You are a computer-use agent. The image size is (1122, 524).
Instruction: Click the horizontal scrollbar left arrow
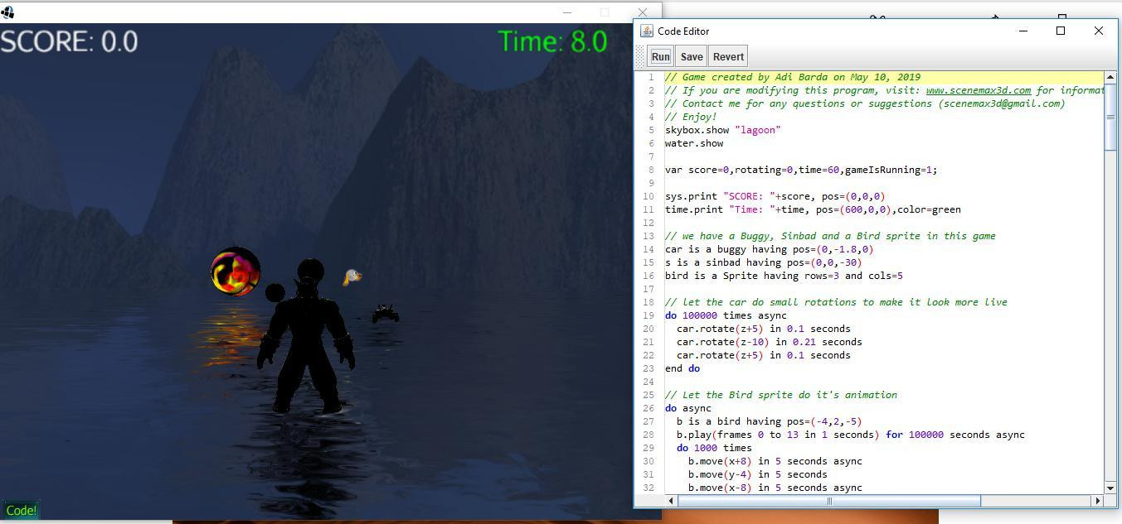pyautogui.click(x=670, y=500)
